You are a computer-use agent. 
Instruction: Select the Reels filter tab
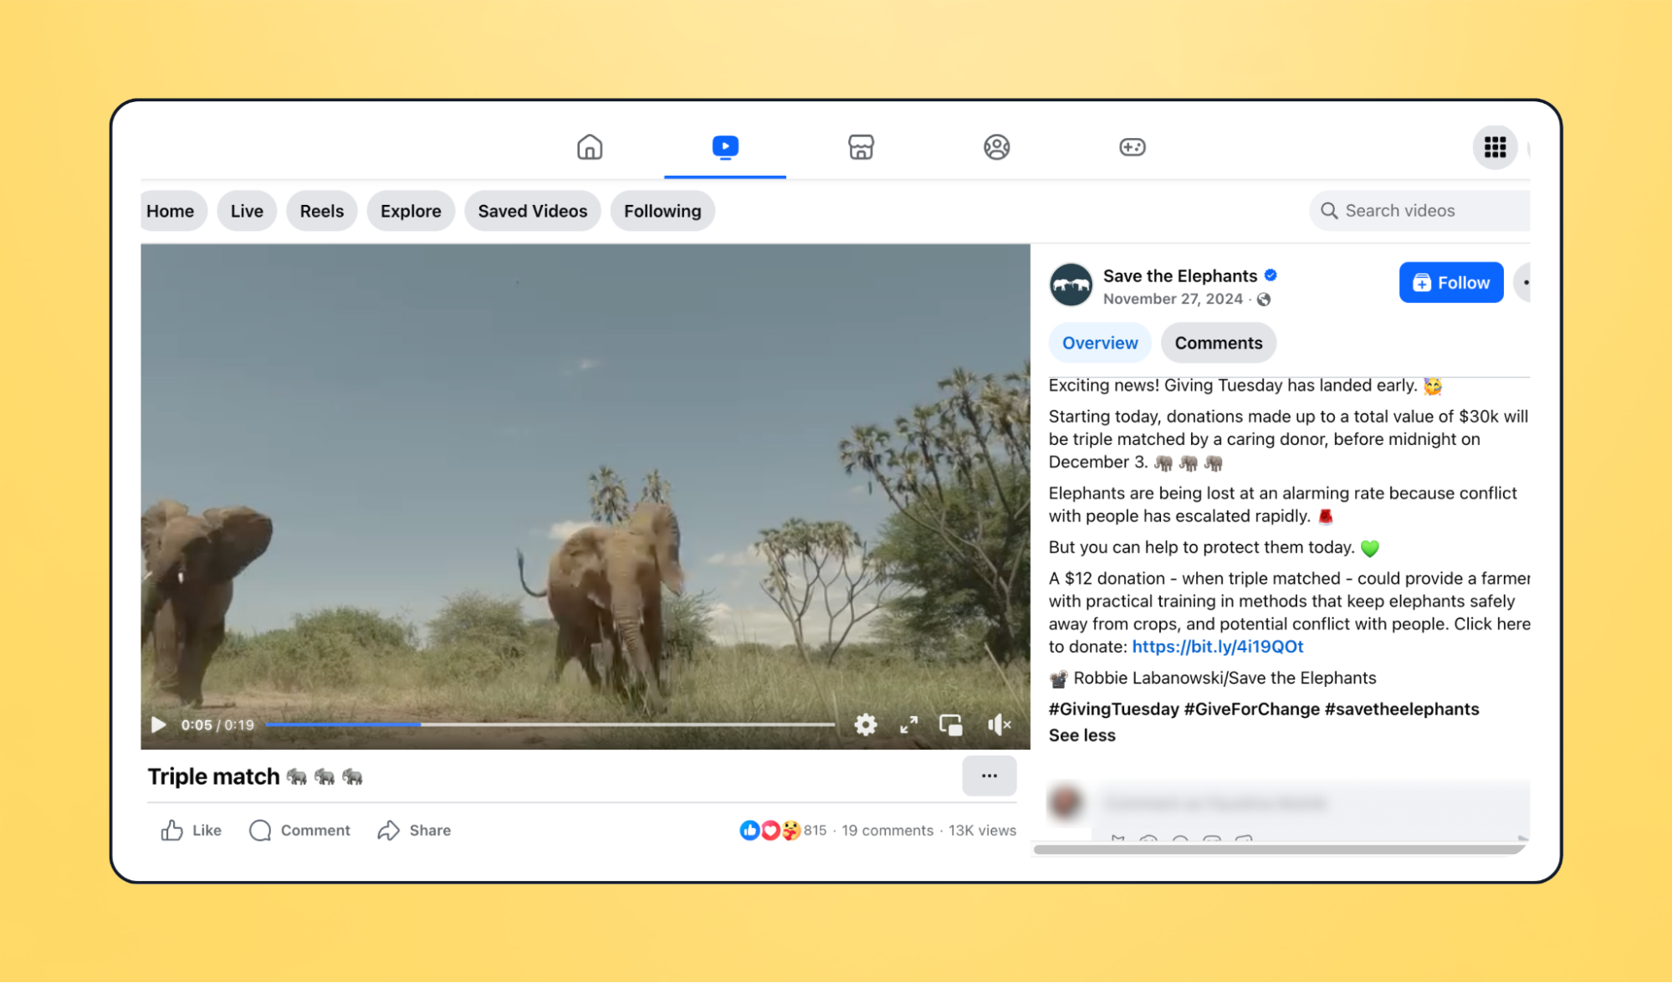321,211
